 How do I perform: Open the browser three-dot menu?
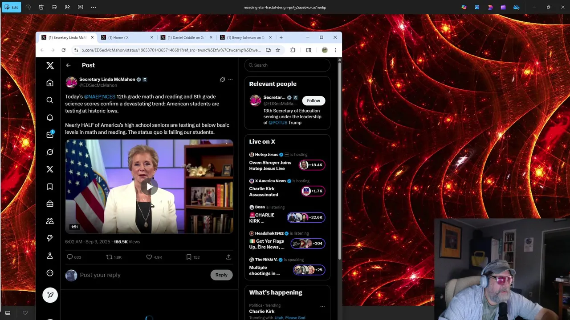335,50
